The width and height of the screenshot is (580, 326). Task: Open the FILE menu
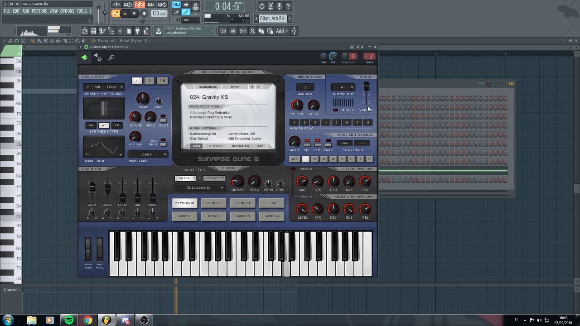(7, 11)
